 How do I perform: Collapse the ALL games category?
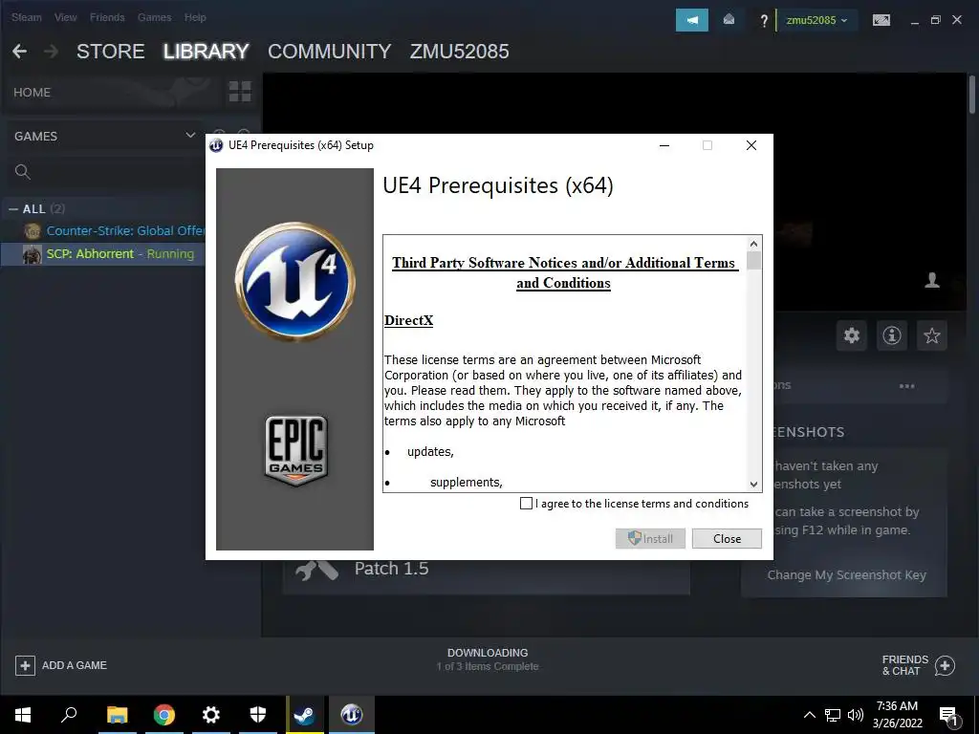(13, 209)
